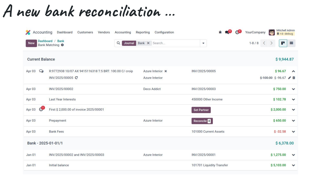Collapse the $ 96.67 statement line

click(293, 71)
